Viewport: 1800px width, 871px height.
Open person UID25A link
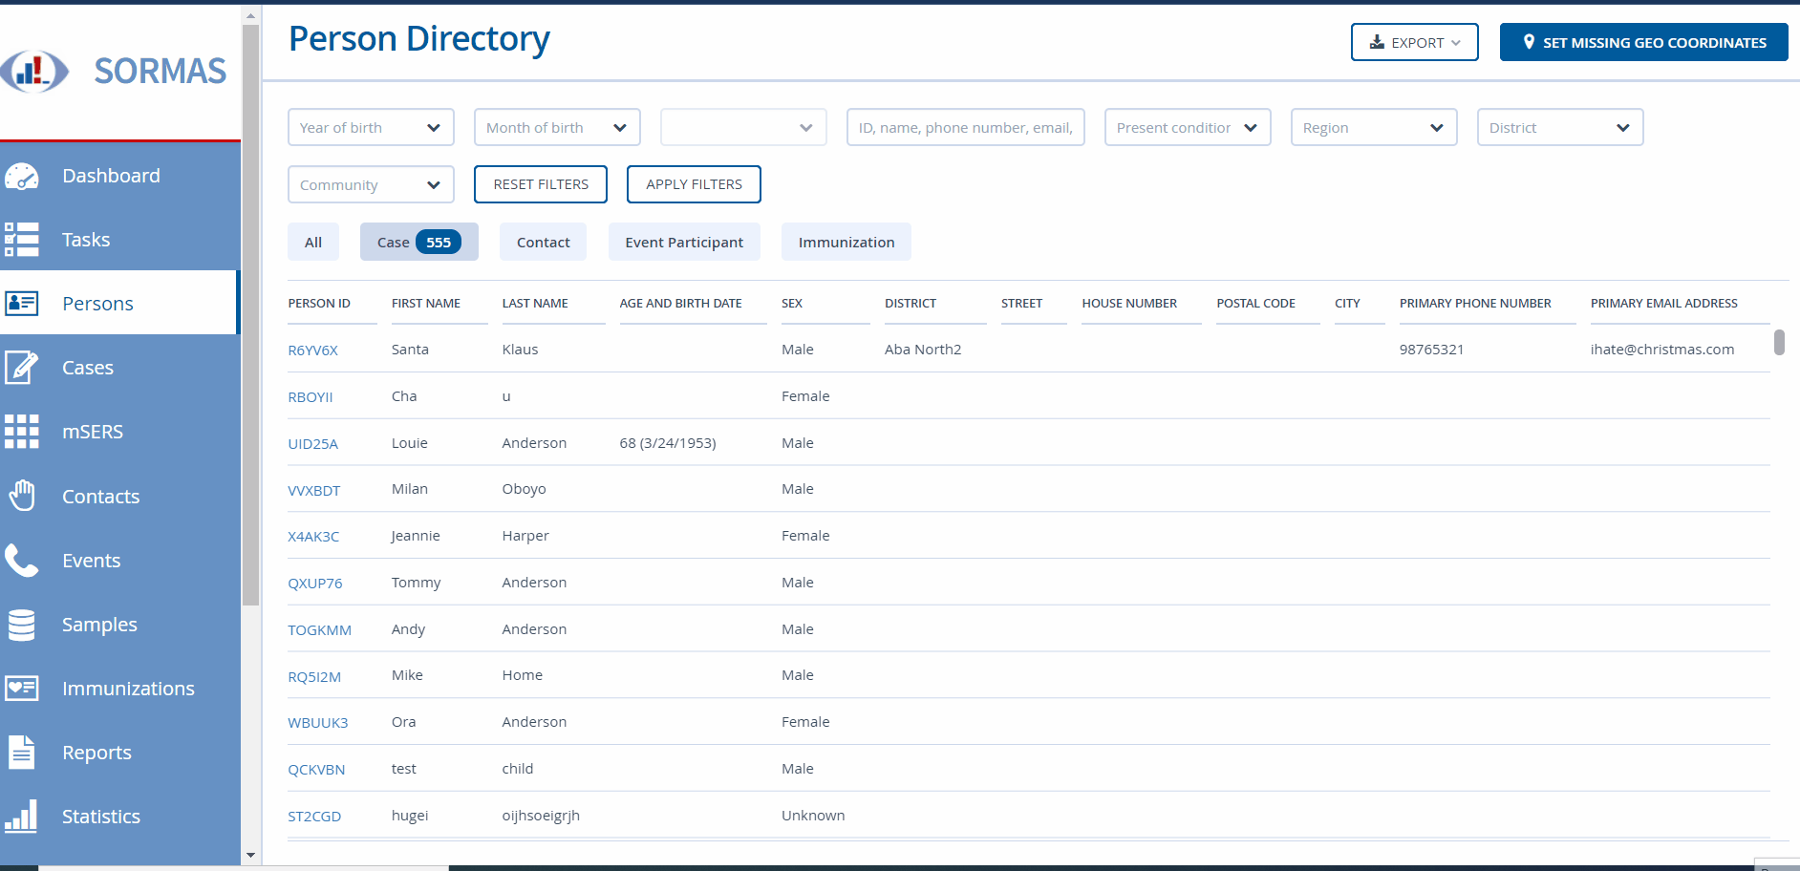coord(313,444)
